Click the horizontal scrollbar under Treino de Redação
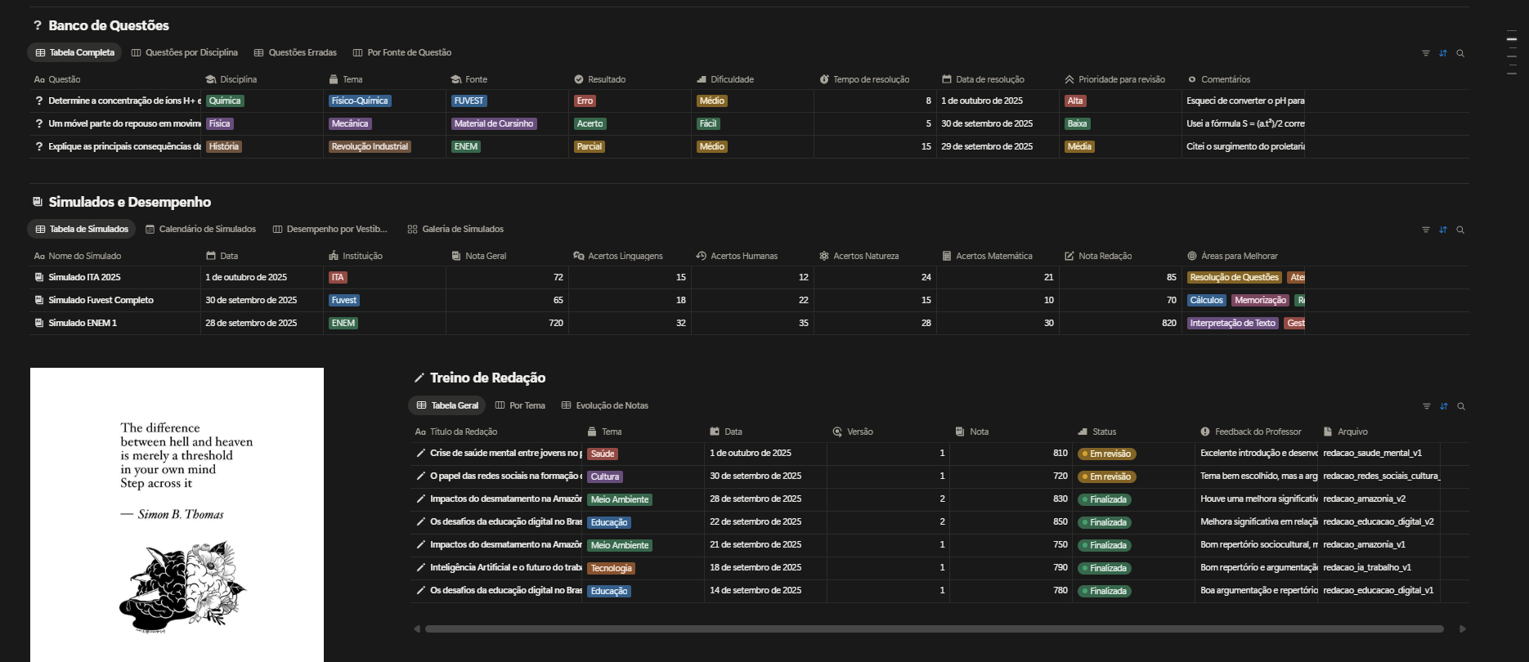The image size is (1529, 662). pyautogui.click(x=934, y=628)
